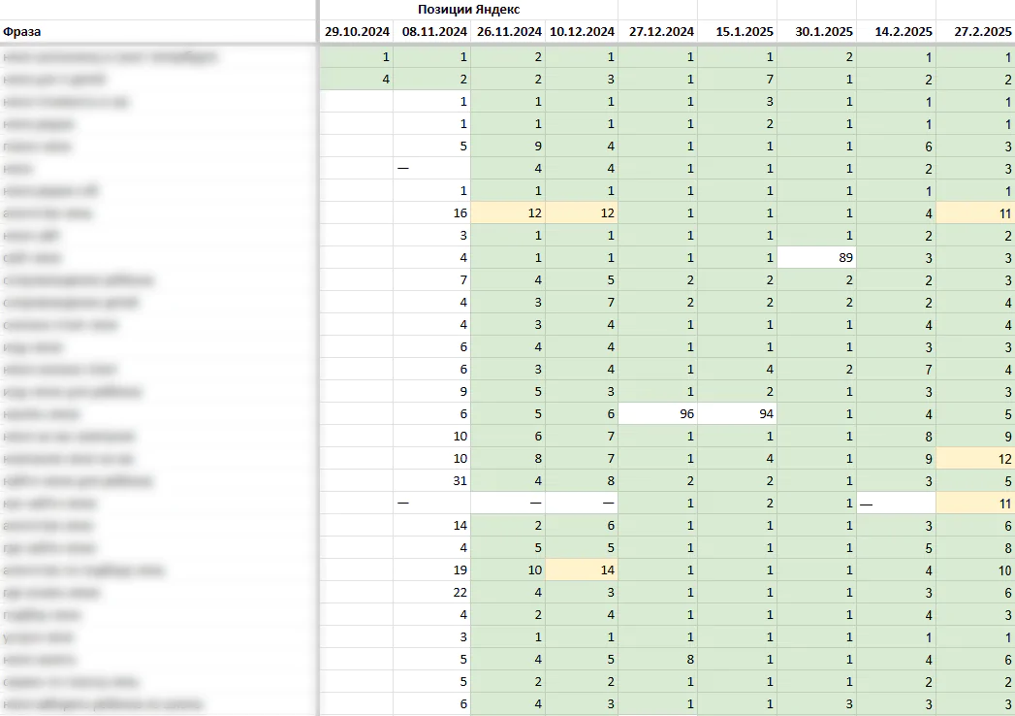
Task: Select the 15.1.2025 column header
Action: coord(738,31)
